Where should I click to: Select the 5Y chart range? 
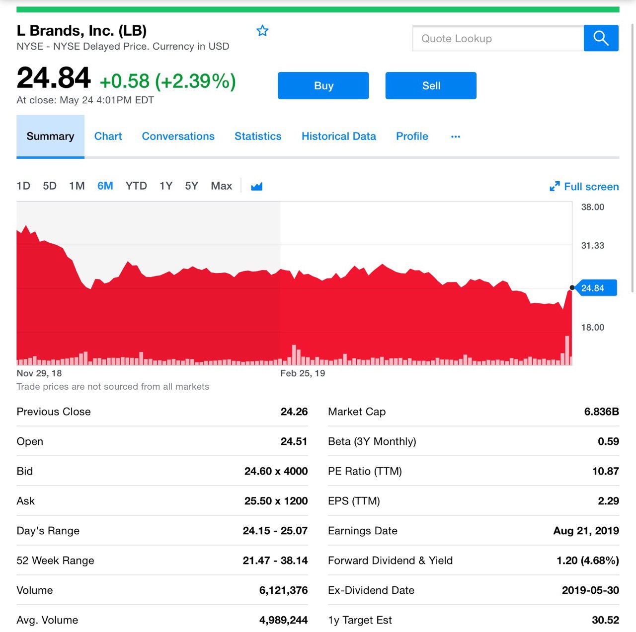191,186
